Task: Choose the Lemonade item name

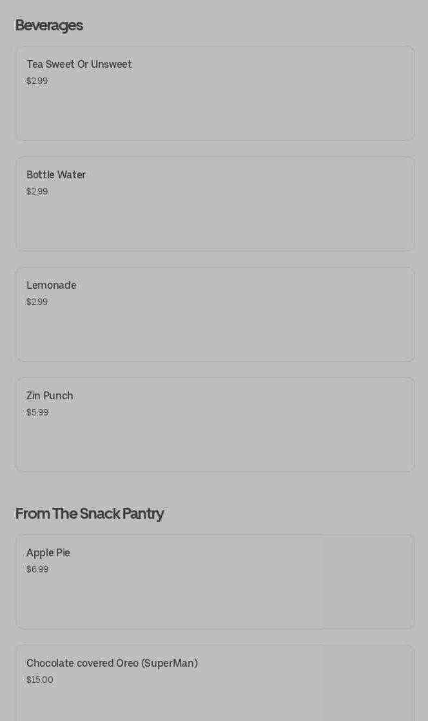Action: point(51,286)
